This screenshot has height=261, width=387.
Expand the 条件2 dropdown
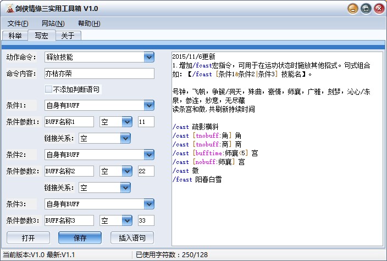pos(148,155)
